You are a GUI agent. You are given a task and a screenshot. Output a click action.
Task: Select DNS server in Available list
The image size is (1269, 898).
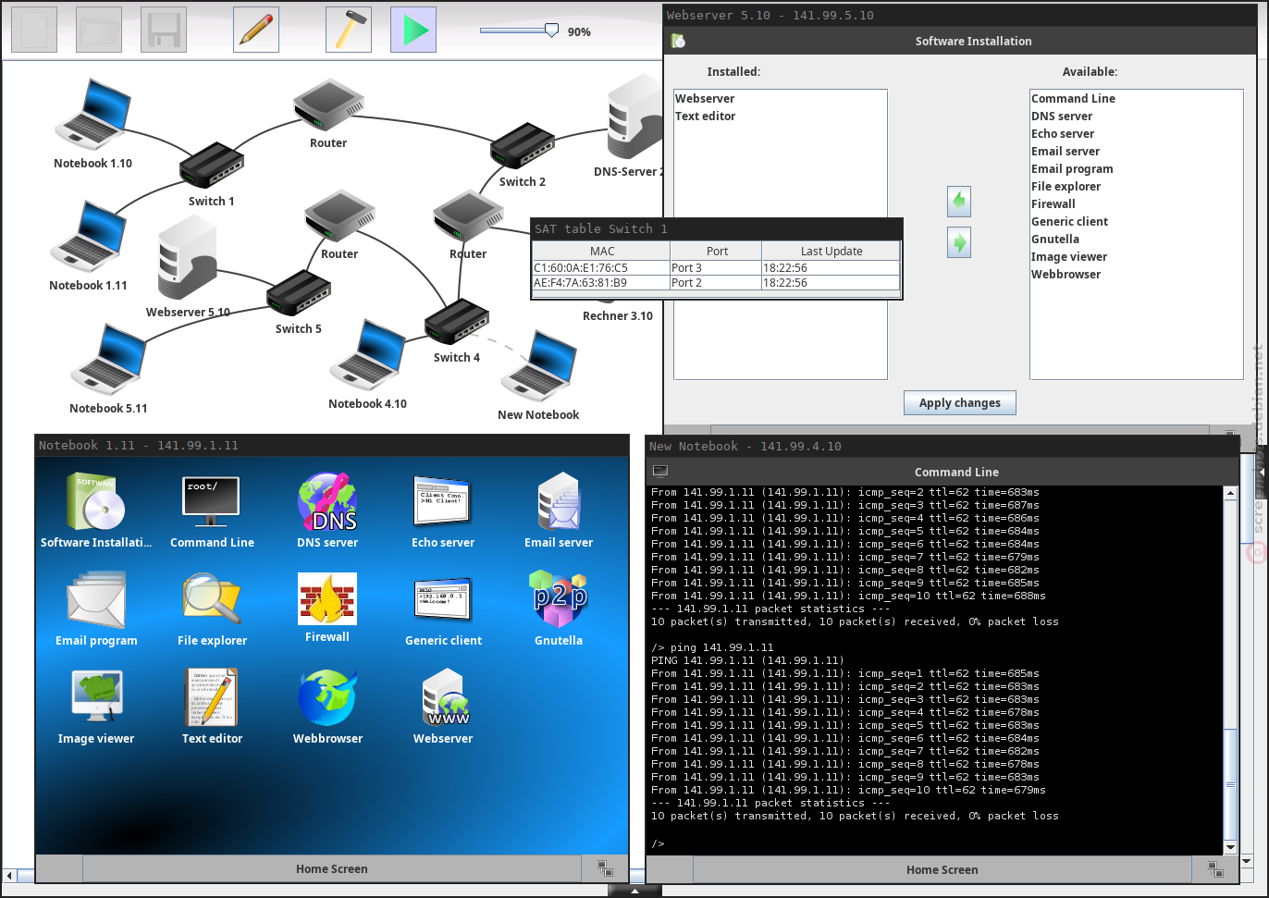[x=1062, y=116]
